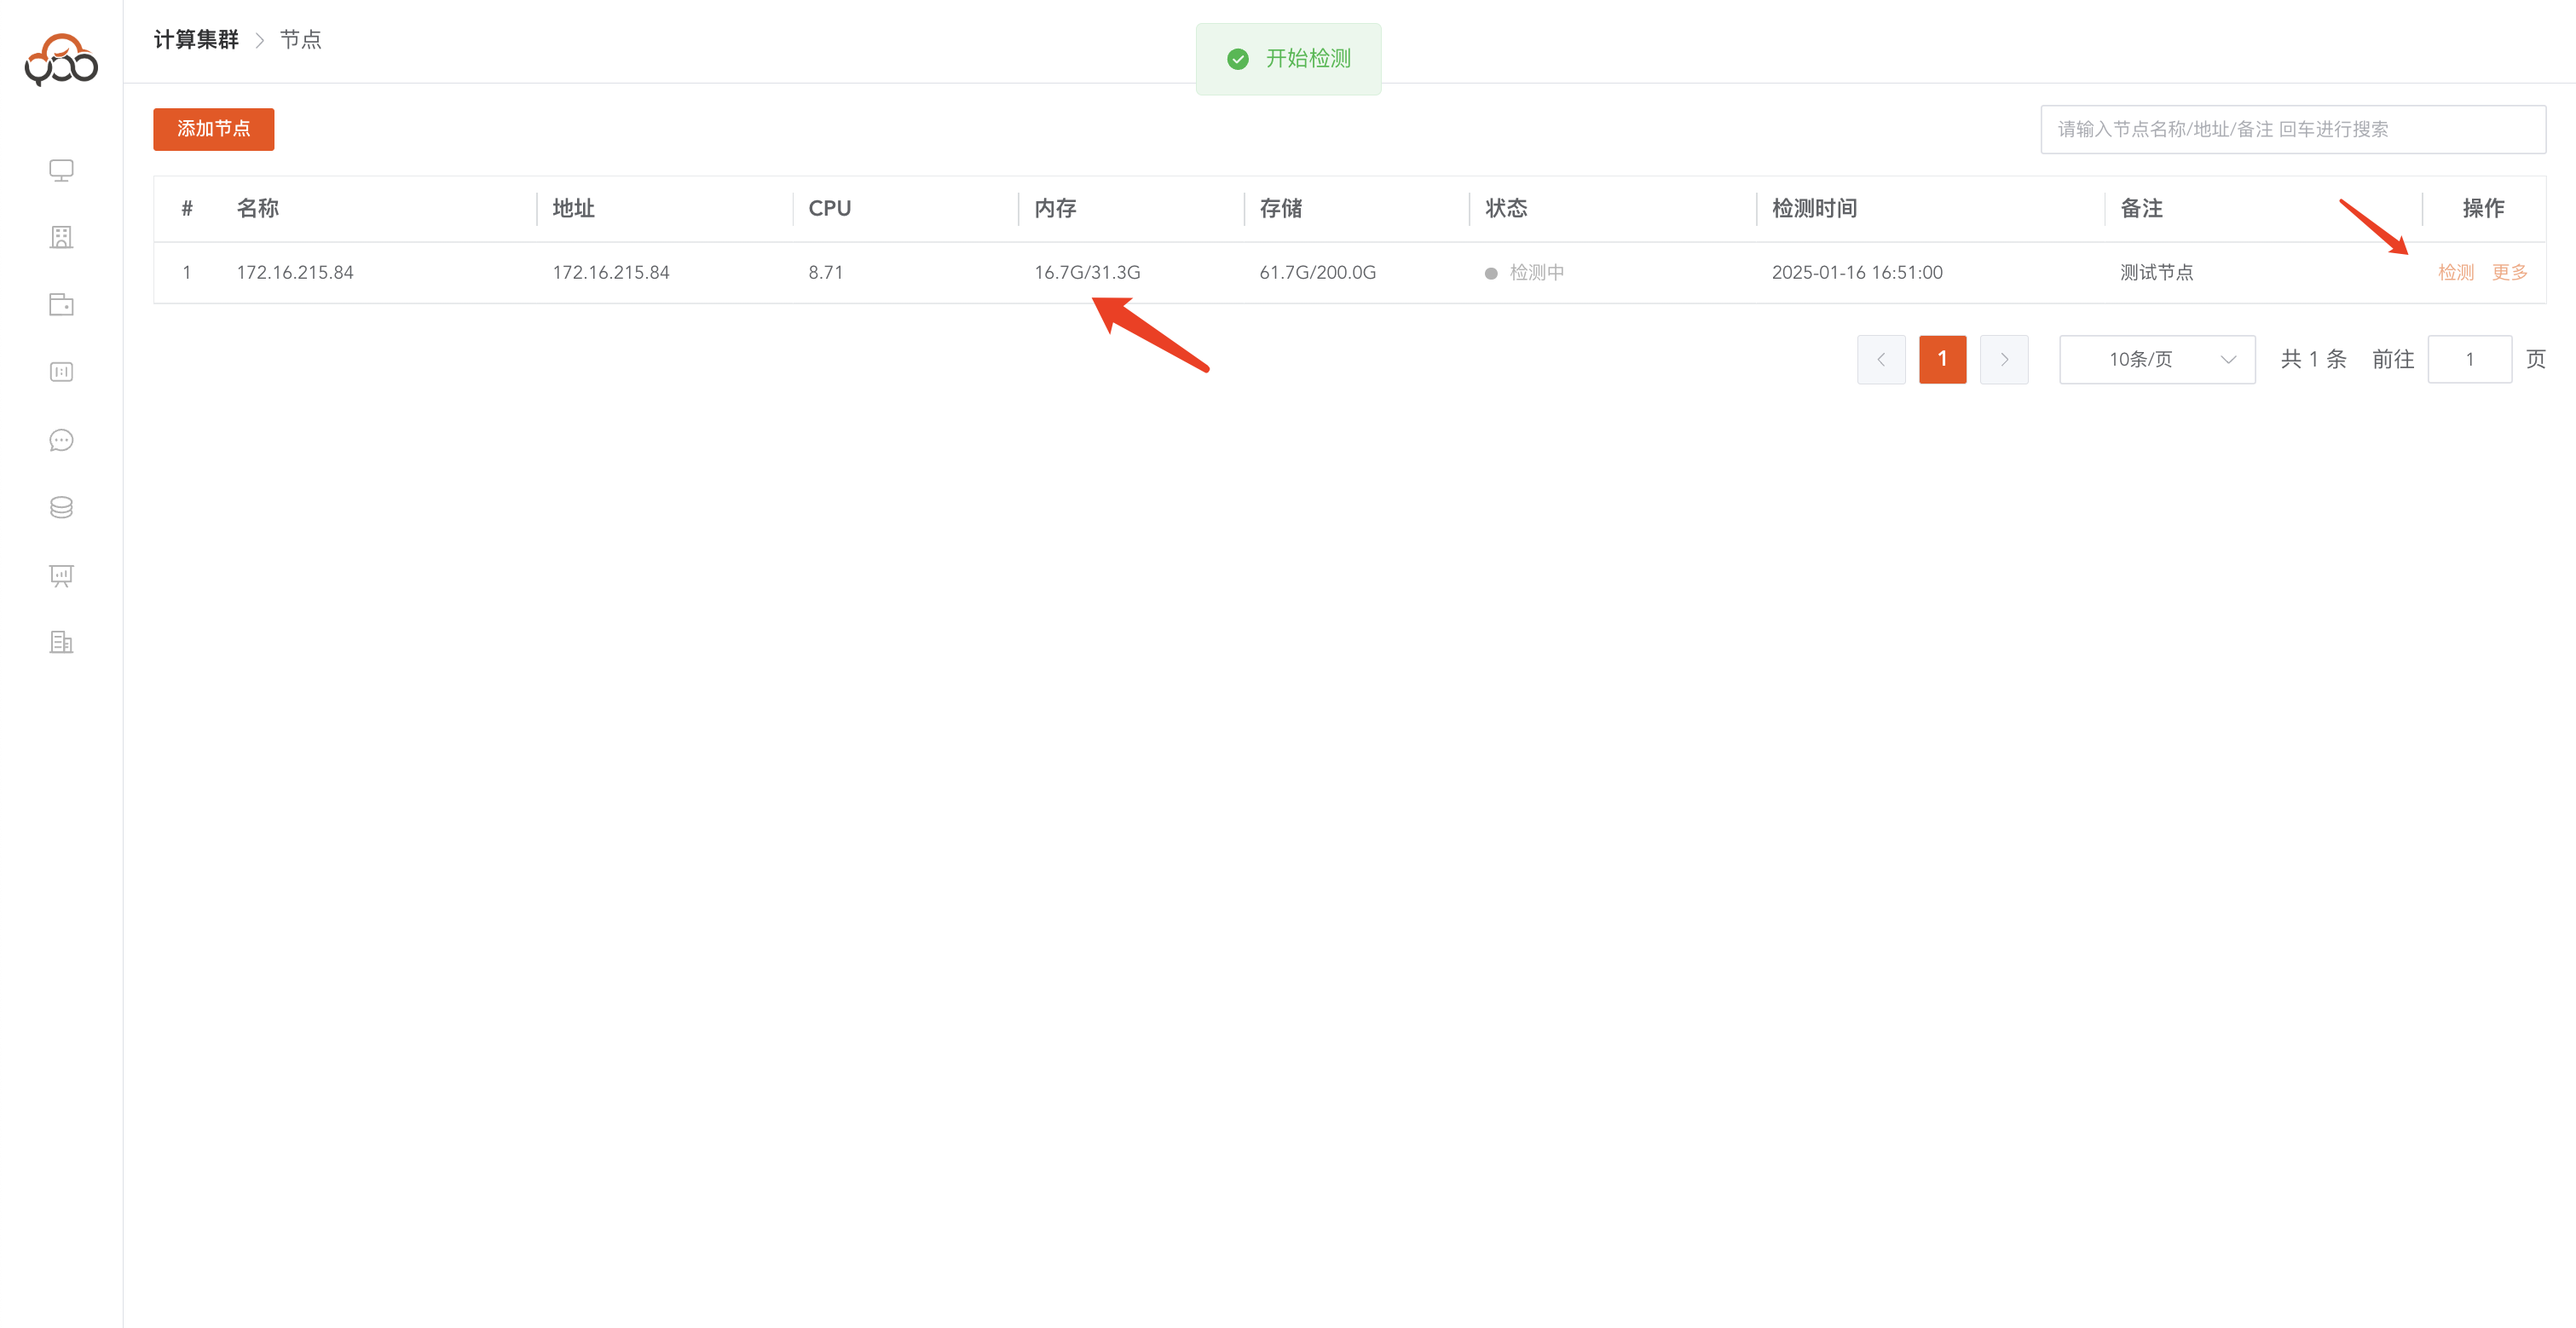Click the go-to page number field

[2468, 359]
